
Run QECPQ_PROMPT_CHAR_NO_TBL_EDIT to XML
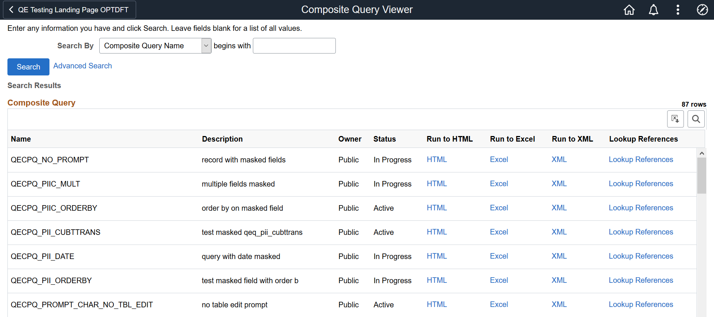coord(559,304)
